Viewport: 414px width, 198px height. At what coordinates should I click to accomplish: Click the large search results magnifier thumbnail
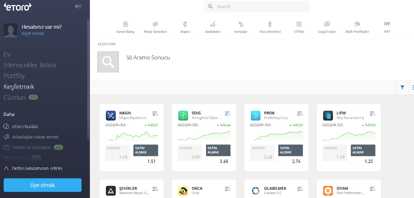[x=108, y=62]
